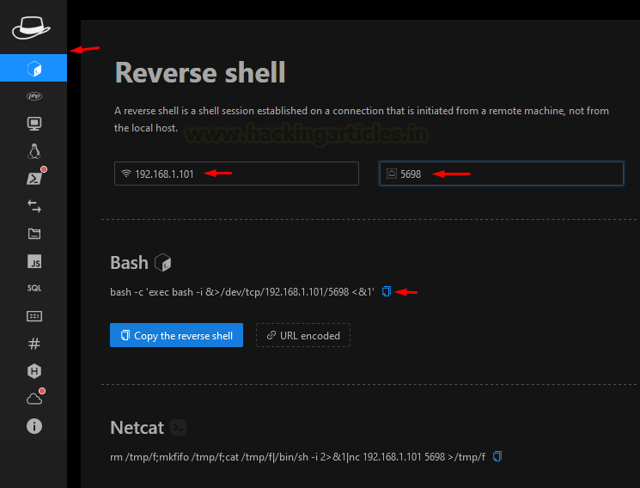Open the TTY spawn shell monitor icon
This screenshot has height=488, width=640.
34,124
